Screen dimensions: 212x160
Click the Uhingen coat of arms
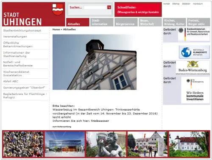point(58,9)
